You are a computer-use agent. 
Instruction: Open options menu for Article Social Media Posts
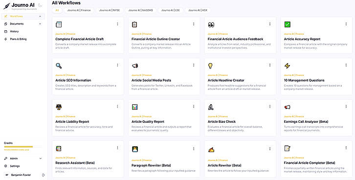coord(194,65)
